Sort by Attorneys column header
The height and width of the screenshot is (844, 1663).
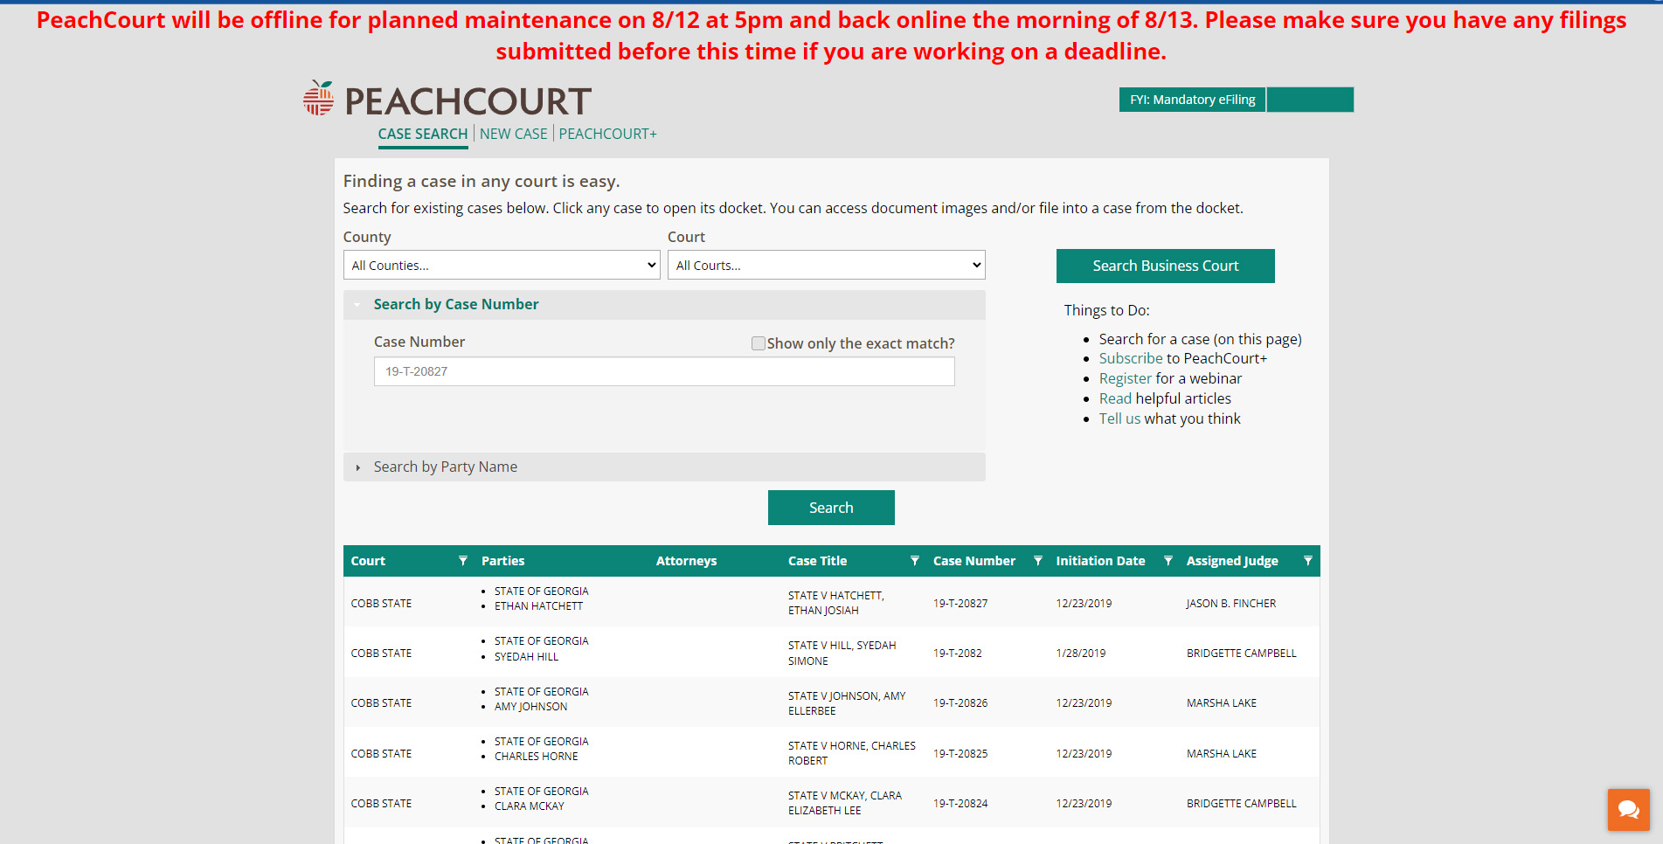click(x=686, y=561)
